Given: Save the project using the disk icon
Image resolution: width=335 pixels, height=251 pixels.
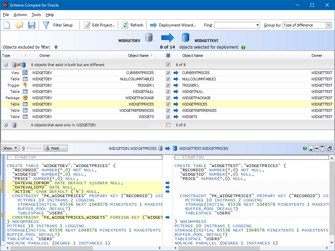Looking at the screenshot, I should (x=31, y=25).
